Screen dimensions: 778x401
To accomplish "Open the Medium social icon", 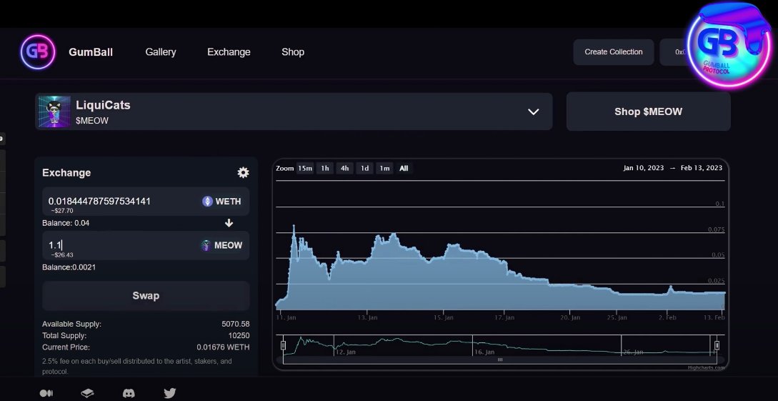I will click(46, 393).
